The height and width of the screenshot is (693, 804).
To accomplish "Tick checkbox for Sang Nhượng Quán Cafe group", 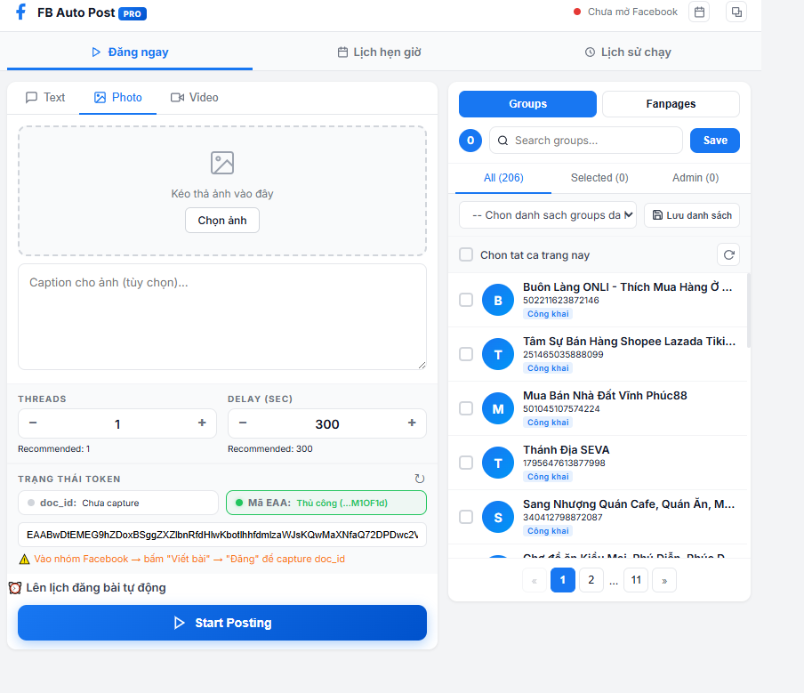I will (x=465, y=517).
